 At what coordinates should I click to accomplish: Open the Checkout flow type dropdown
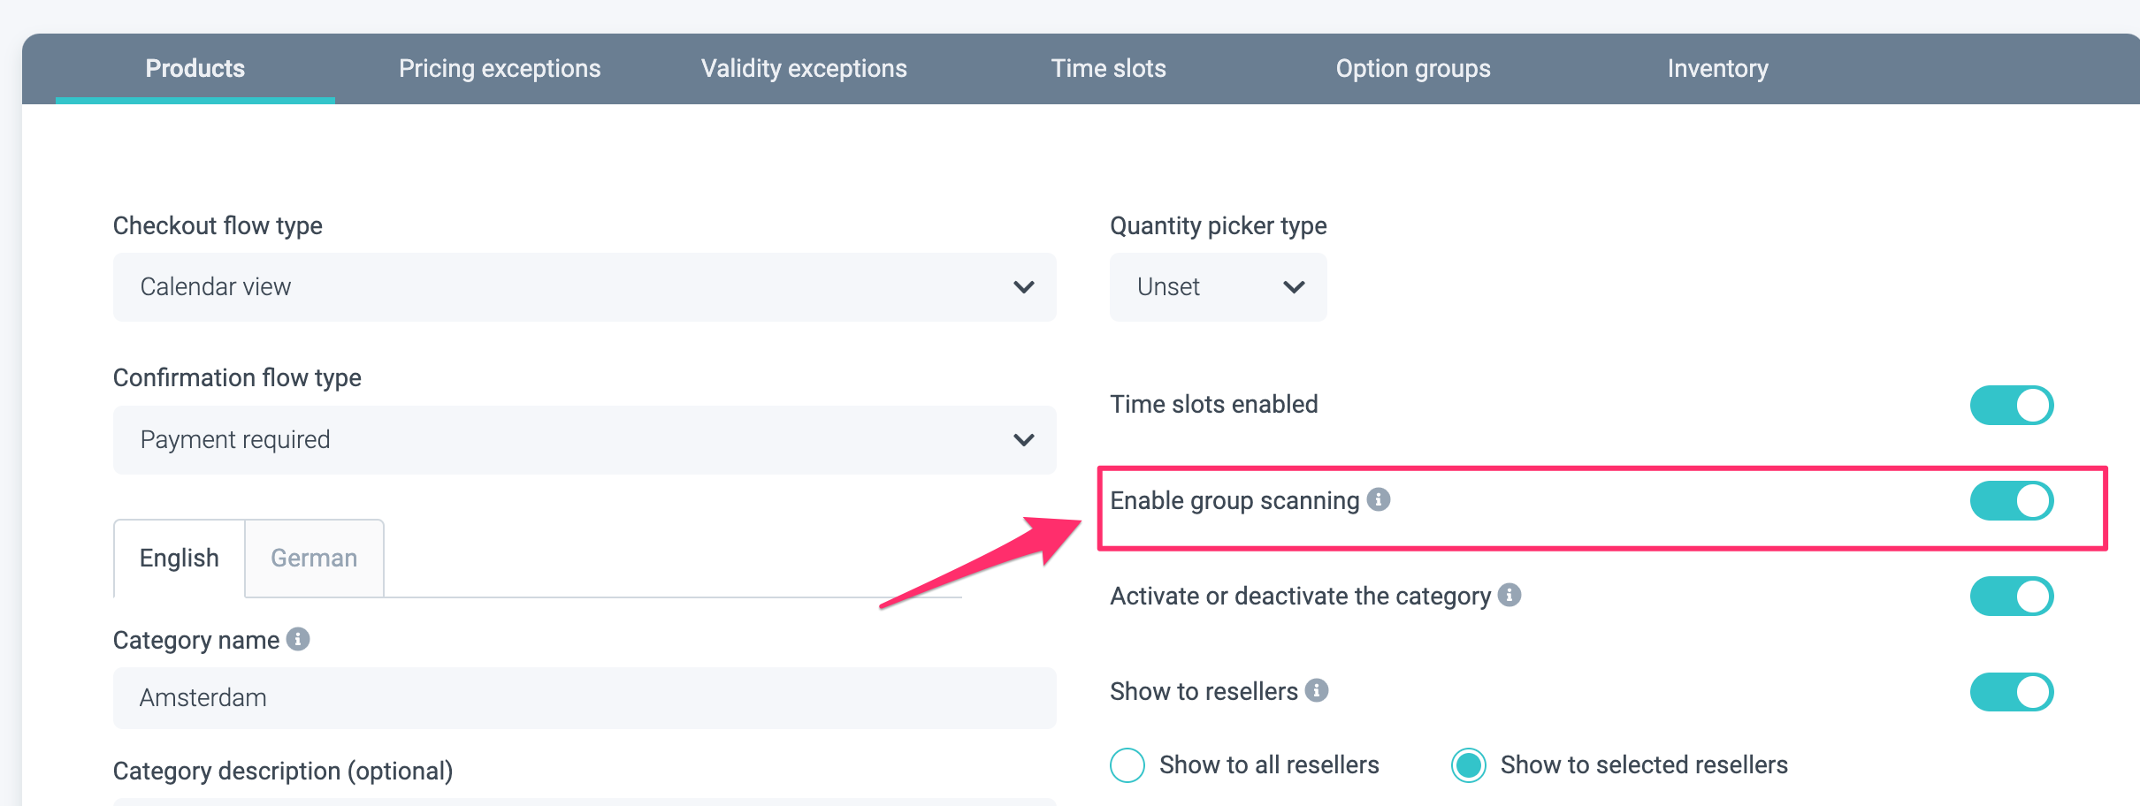pos(584,287)
